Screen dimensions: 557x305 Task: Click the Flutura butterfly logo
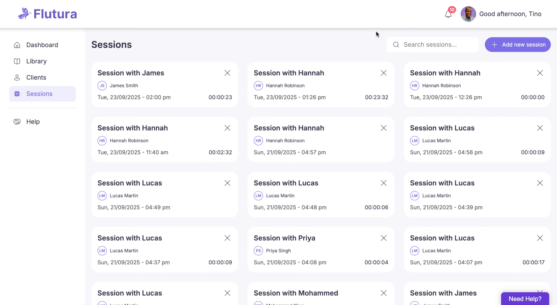click(x=24, y=14)
